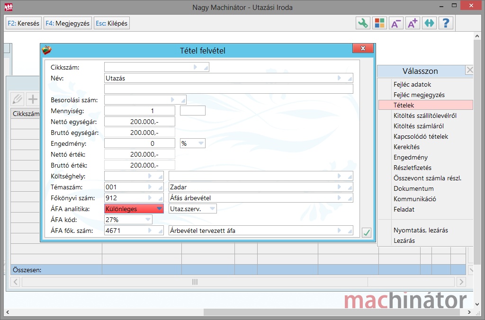This screenshot has width=485, height=320.
Task: Select Tételek menu item
Action: (x=426, y=105)
